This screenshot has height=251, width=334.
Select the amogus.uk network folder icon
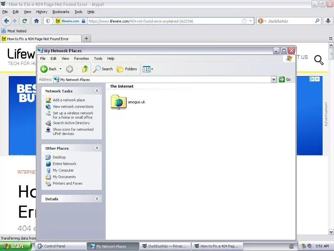[x=119, y=102]
